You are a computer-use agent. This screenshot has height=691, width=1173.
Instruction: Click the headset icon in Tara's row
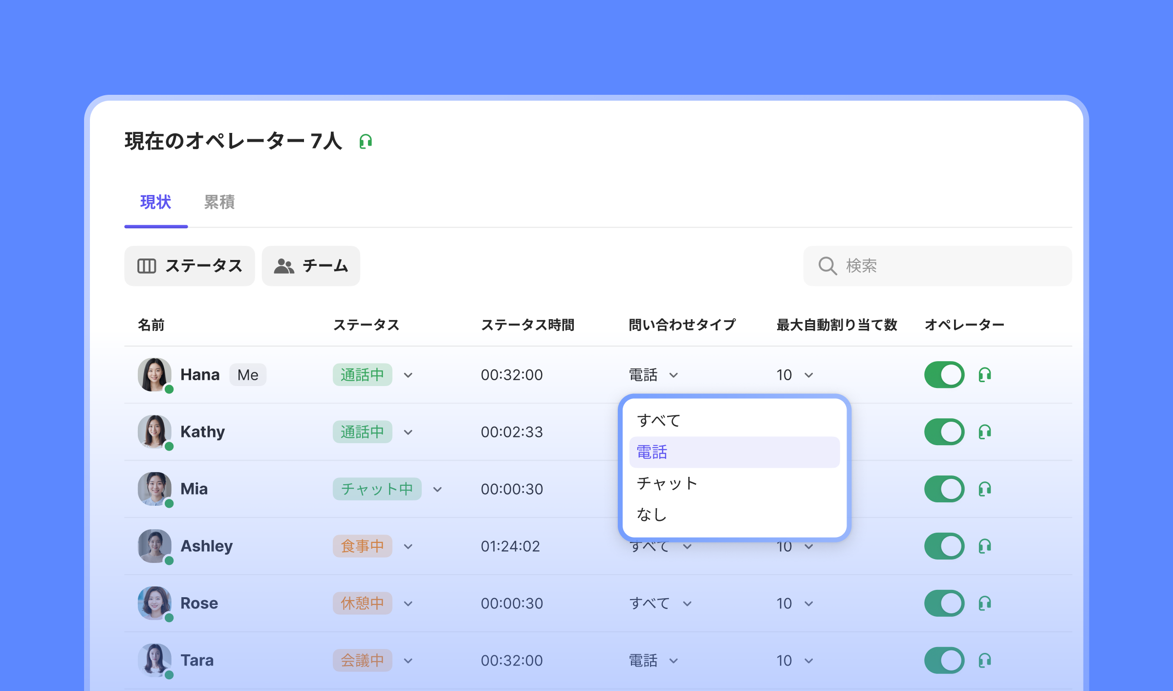pos(985,661)
